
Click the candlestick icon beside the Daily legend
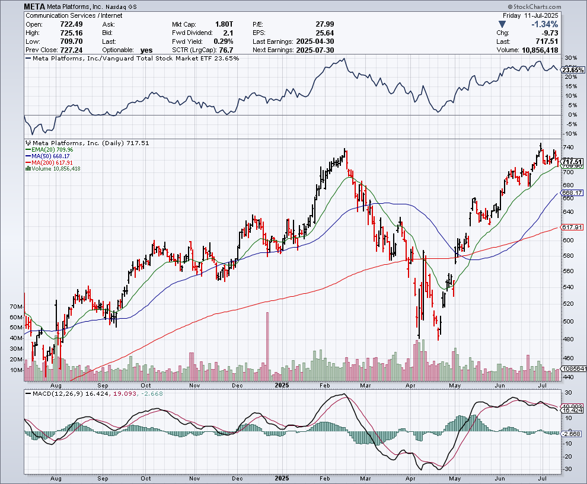[x=28, y=143]
